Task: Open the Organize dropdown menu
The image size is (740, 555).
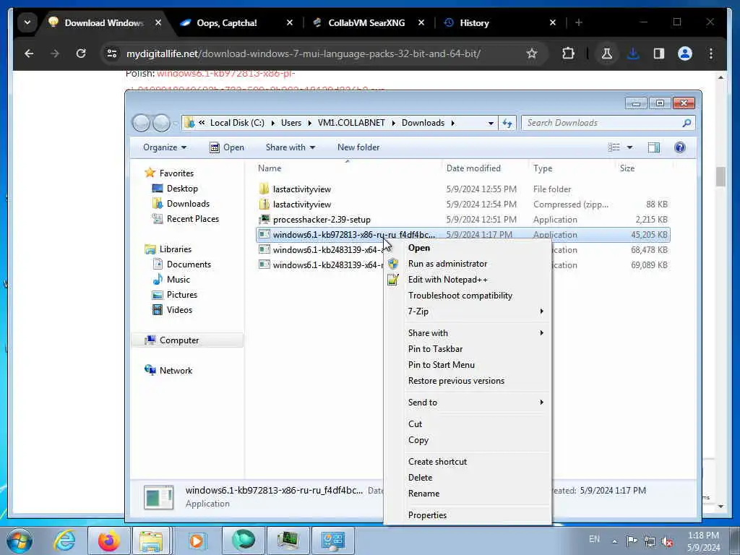Action: pyautogui.click(x=165, y=147)
